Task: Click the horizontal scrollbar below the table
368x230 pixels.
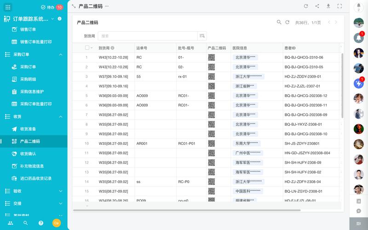Action: coord(187,210)
